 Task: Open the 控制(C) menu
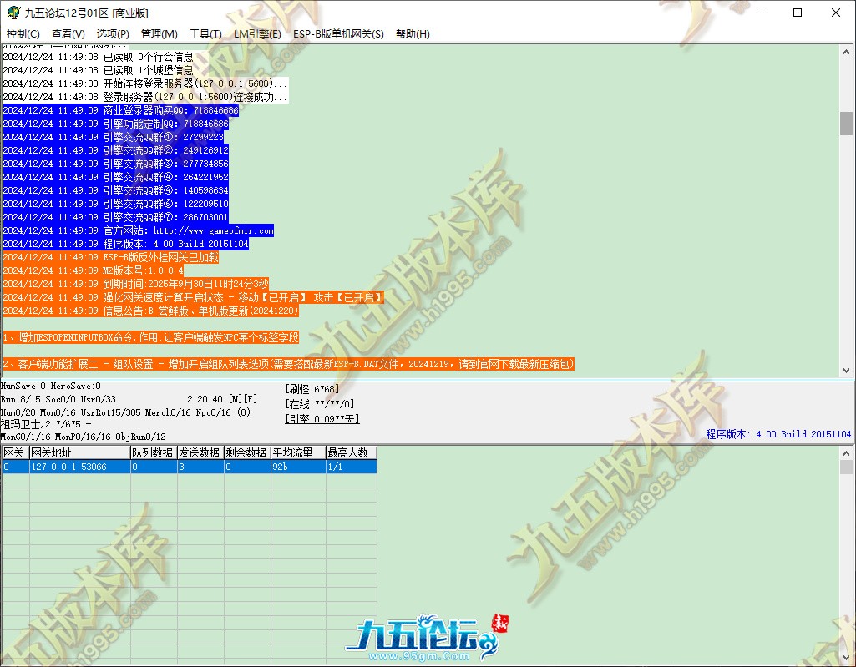pos(23,34)
